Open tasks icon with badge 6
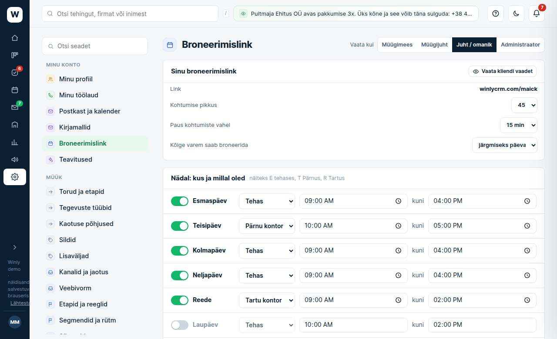The height and width of the screenshot is (339, 557). (x=15, y=73)
